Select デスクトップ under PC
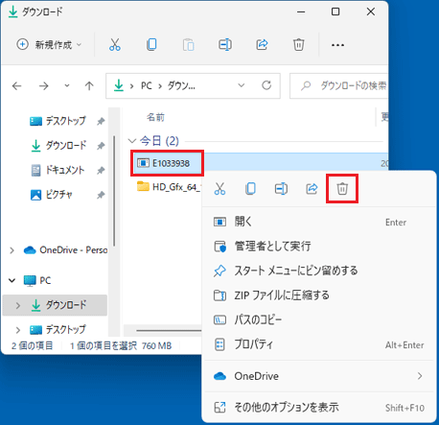Screen dimensions: 439x425 [58, 329]
